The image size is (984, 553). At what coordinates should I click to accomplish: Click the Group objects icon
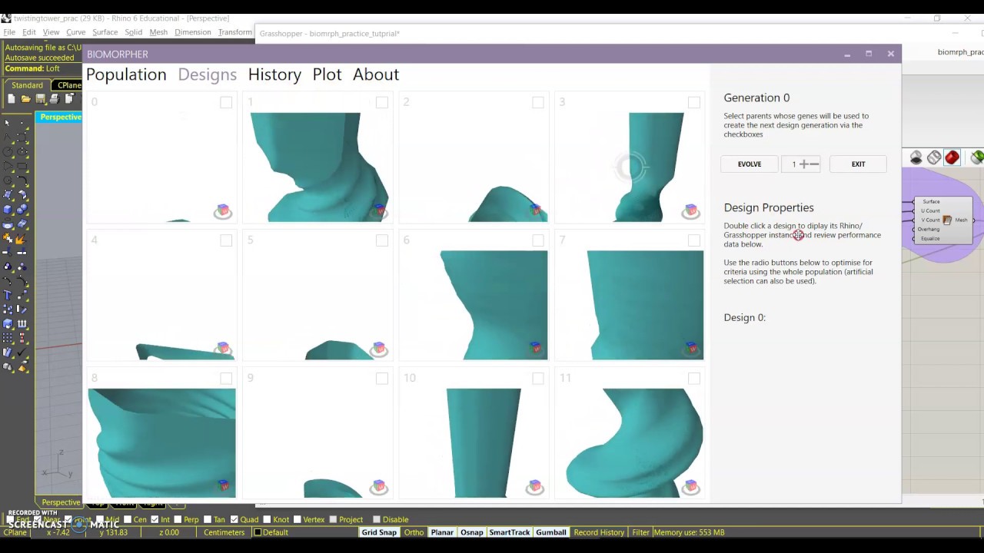8,266
